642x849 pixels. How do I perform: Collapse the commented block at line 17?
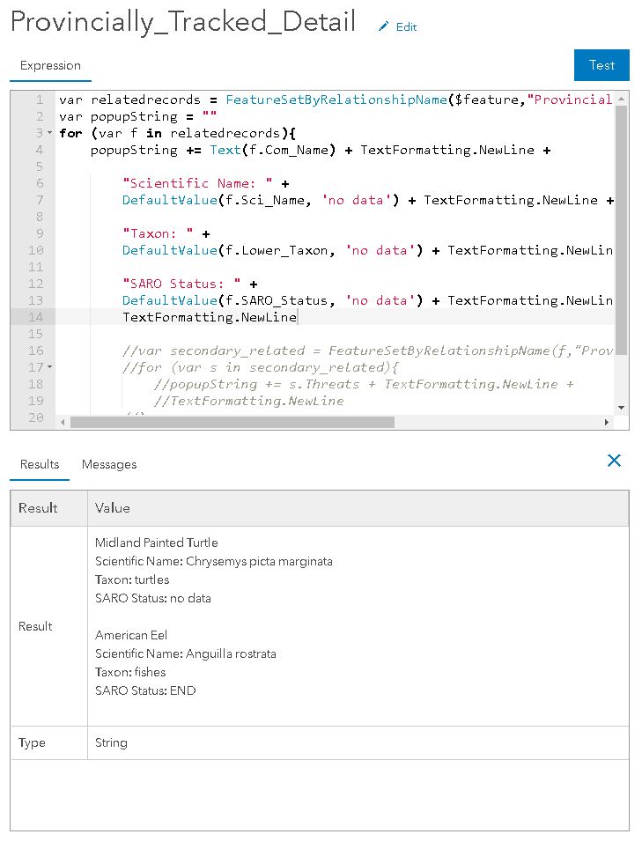(49, 367)
